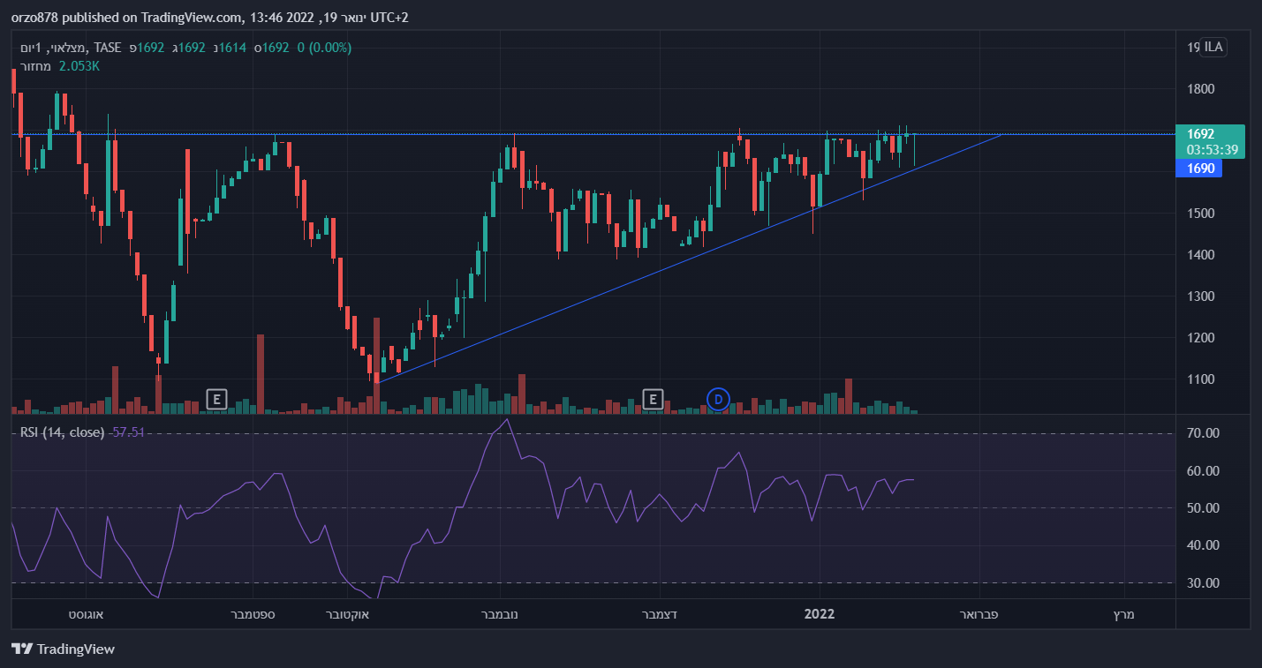The image size is (1262, 668).
Task: Click the dividend D marker
Action: click(x=718, y=400)
